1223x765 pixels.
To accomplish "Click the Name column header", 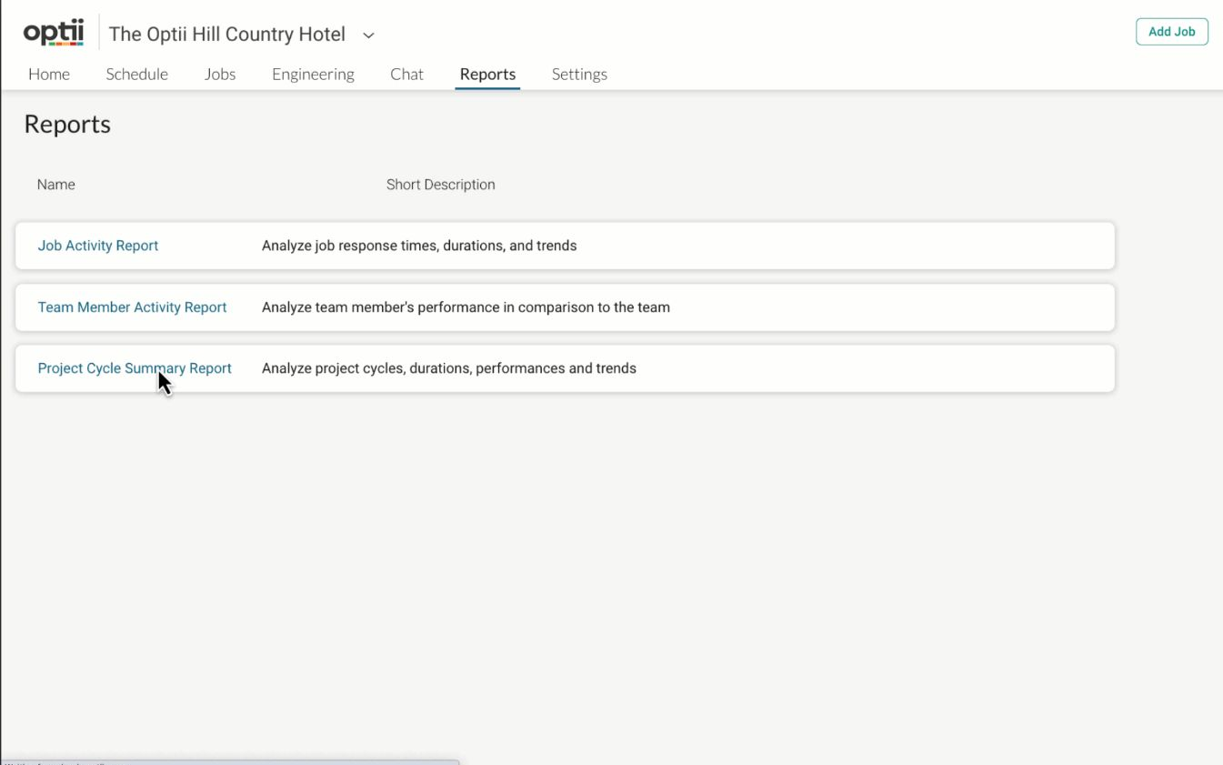I will pyautogui.click(x=56, y=185).
